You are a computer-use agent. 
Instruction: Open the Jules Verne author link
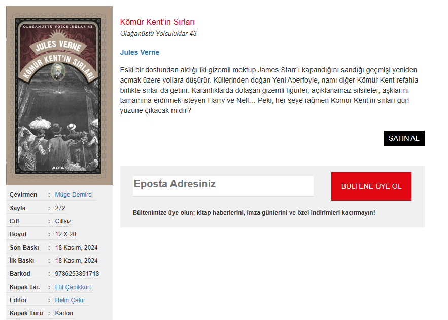[x=140, y=52]
